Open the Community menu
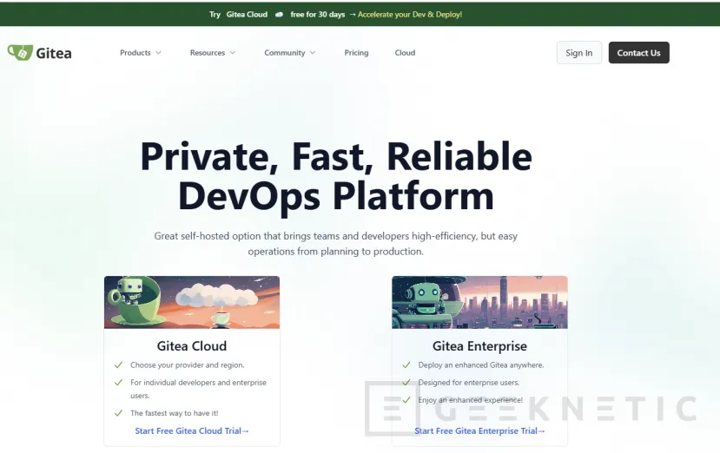Screen dimensions: 720x453 point(290,53)
